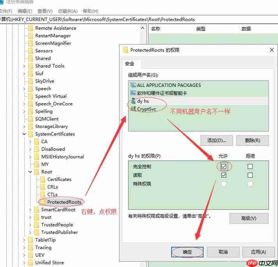The width and height of the screenshot is (278, 267).
Task: Click the 类型 column header
Action: [x=201, y=28]
